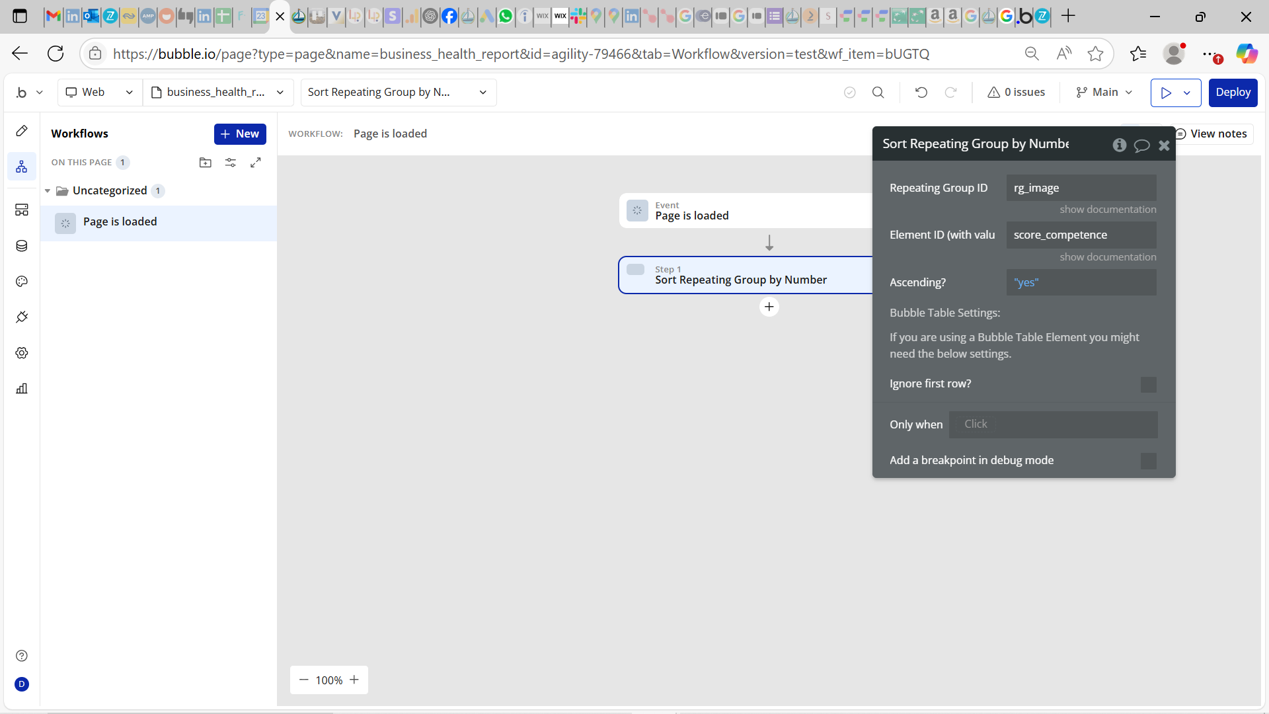Open the Styles palette icon
The image size is (1269, 714).
[x=22, y=282]
